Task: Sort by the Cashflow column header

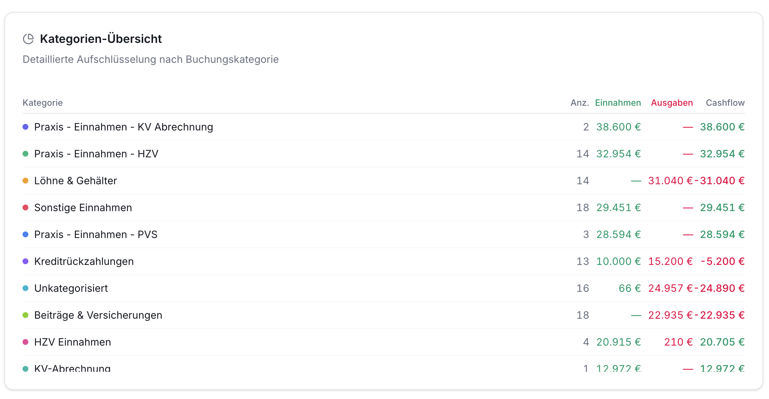Action: 725,103
